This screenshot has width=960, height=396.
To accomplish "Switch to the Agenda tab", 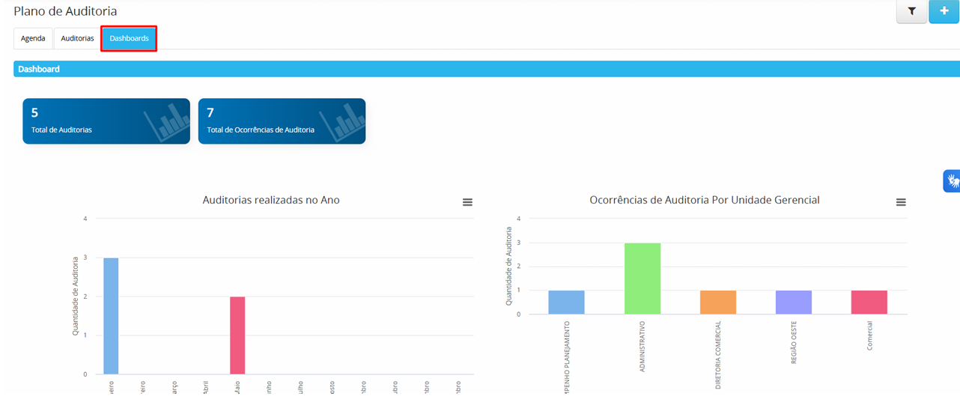I will point(33,38).
